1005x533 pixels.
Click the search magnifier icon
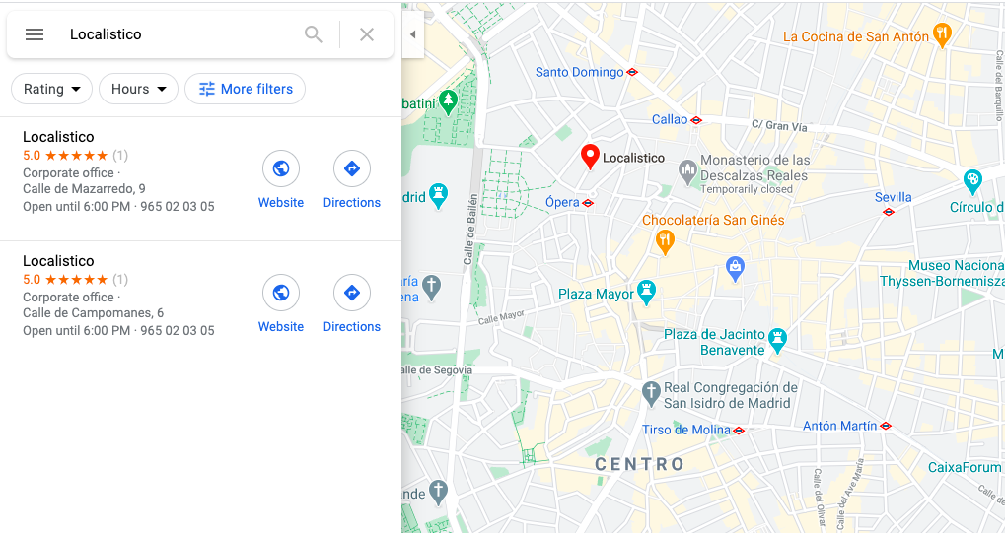point(314,34)
